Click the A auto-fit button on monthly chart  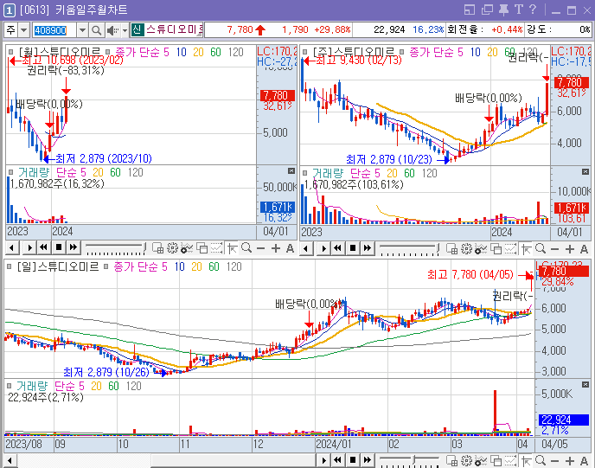click(291, 248)
